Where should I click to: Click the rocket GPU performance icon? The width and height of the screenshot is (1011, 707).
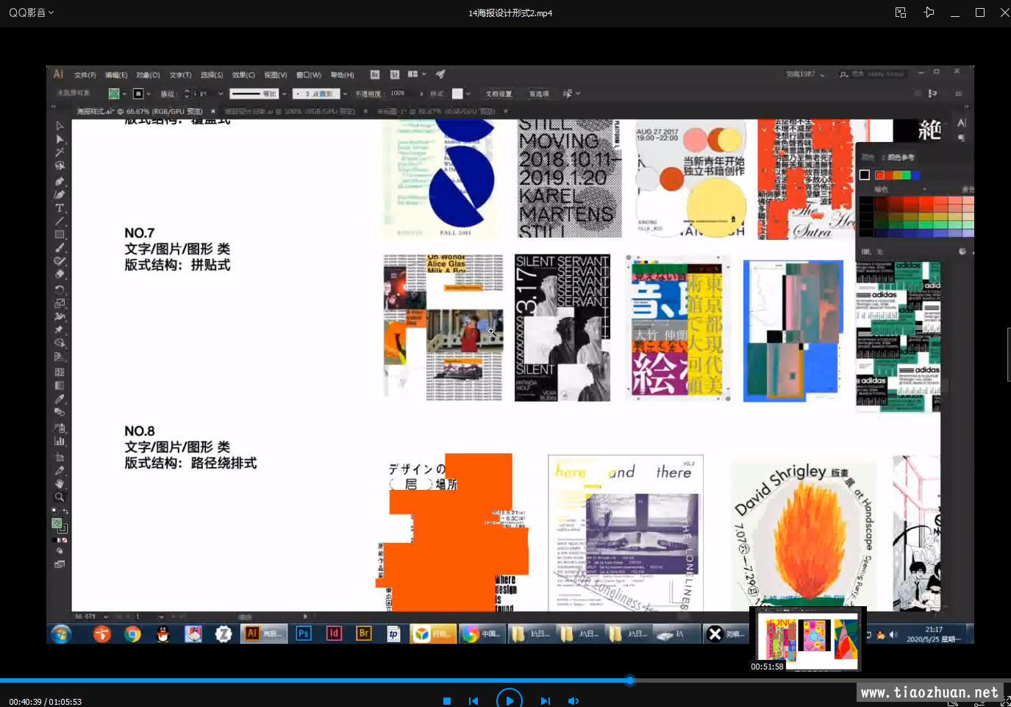click(440, 74)
